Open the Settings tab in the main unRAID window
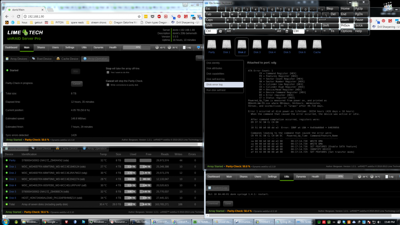400x225 pixels. 70,48
